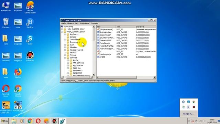Screen dimensions: 220x124
Task: Select the Компьютер desktop icon
Action: click(x=6, y=7)
